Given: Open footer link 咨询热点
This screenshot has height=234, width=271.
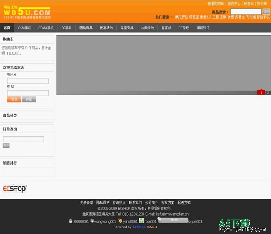Looking at the screenshot, I should [x=119, y=202].
